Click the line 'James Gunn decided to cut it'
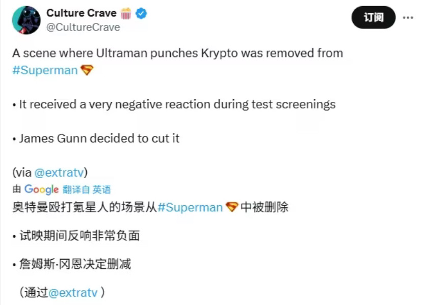This screenshot has height=305, width=422. [96, 138]
